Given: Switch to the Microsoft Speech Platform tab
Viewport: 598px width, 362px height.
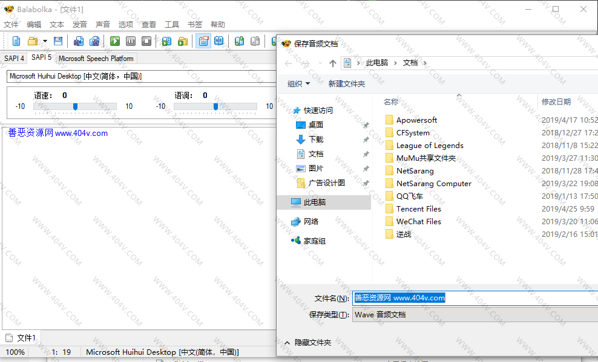Looking at the screenshot, I should (x=96, y=59).
